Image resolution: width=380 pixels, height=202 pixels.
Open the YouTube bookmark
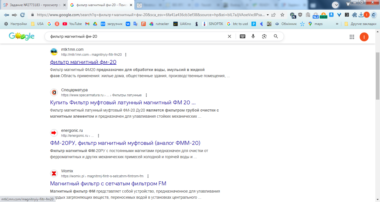[72, 24]
